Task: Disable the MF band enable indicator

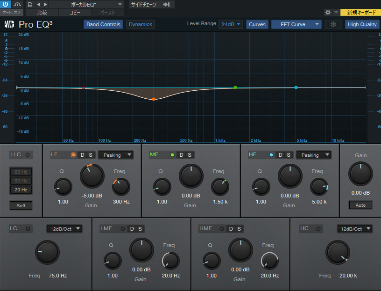Action: click(x=172, y=155)
